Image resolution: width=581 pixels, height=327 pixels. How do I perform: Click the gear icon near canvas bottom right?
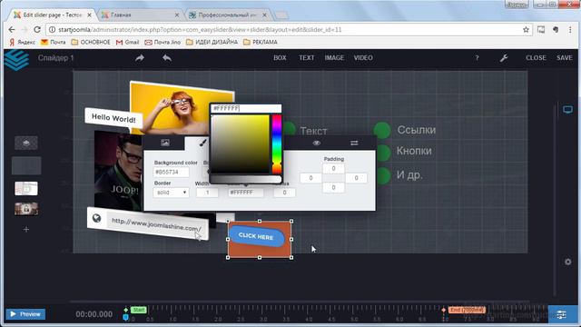click(x=567, y=262)
